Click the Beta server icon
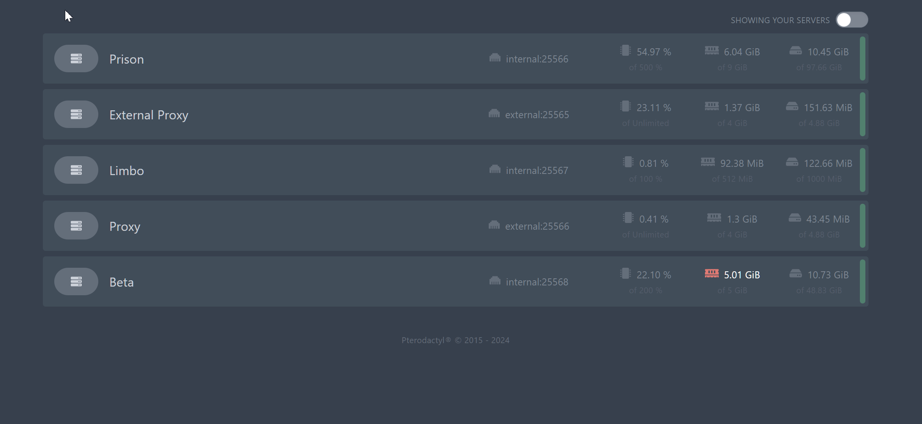This screenshot has height=424, width=922. coord(76,281)
